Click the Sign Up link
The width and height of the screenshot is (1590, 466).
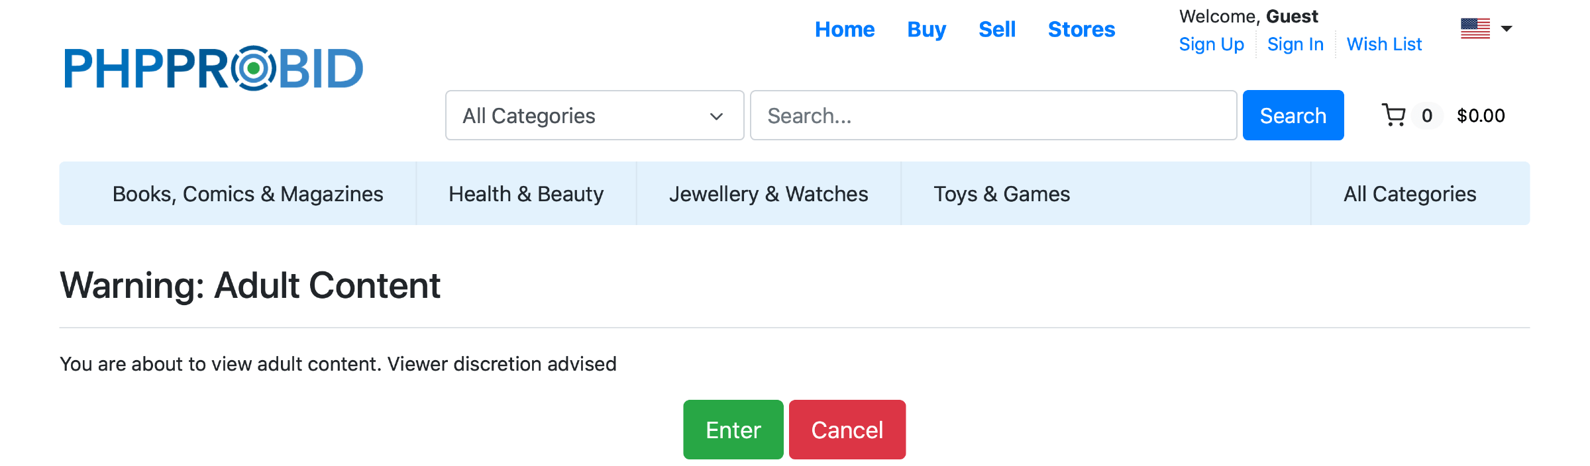coord(1211,44)
